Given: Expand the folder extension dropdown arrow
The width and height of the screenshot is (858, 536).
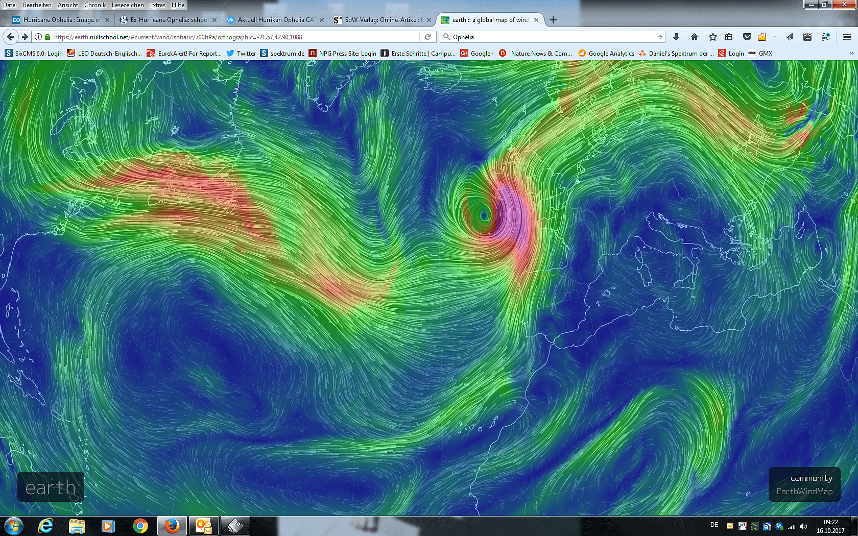Looking at the screenshot, I should tap(775, 37).
